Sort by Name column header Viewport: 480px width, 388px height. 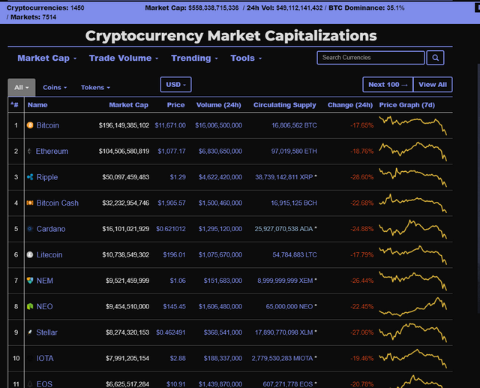click(37, 105)
